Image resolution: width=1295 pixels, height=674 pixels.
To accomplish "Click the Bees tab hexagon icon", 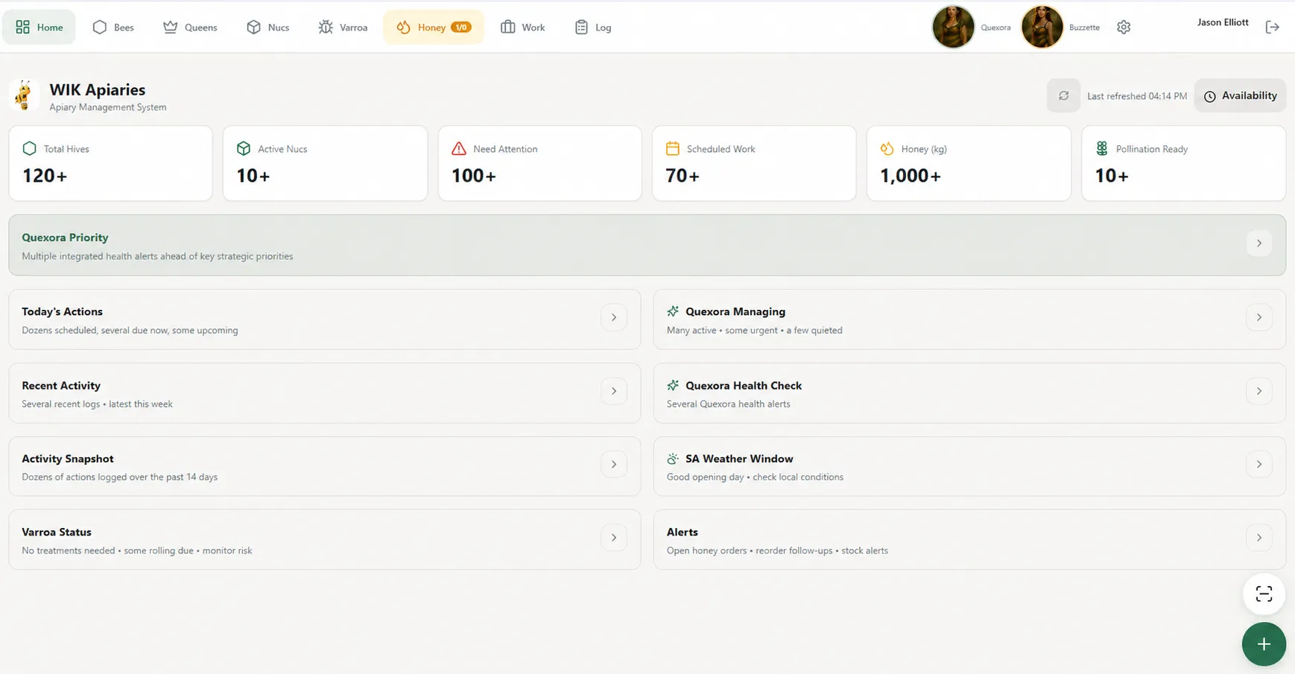I will pos(100,28).
